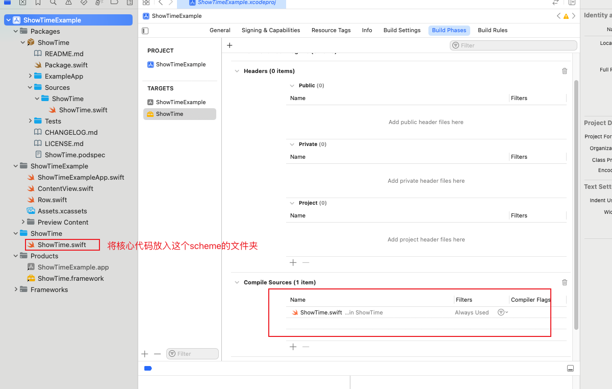This screenshot has width=612, height=389.
Task: Expand the Tests folder
Action: (31, 121)
